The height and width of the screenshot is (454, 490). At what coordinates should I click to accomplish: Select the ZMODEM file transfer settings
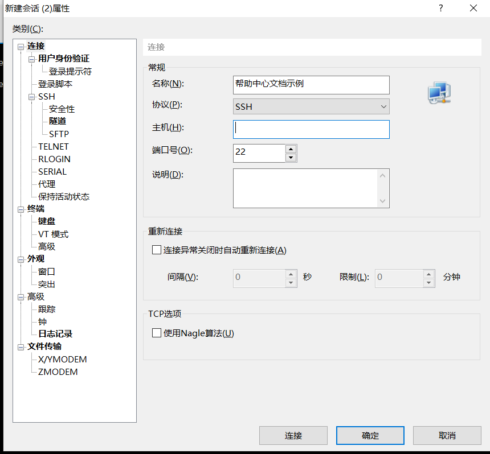59,372
